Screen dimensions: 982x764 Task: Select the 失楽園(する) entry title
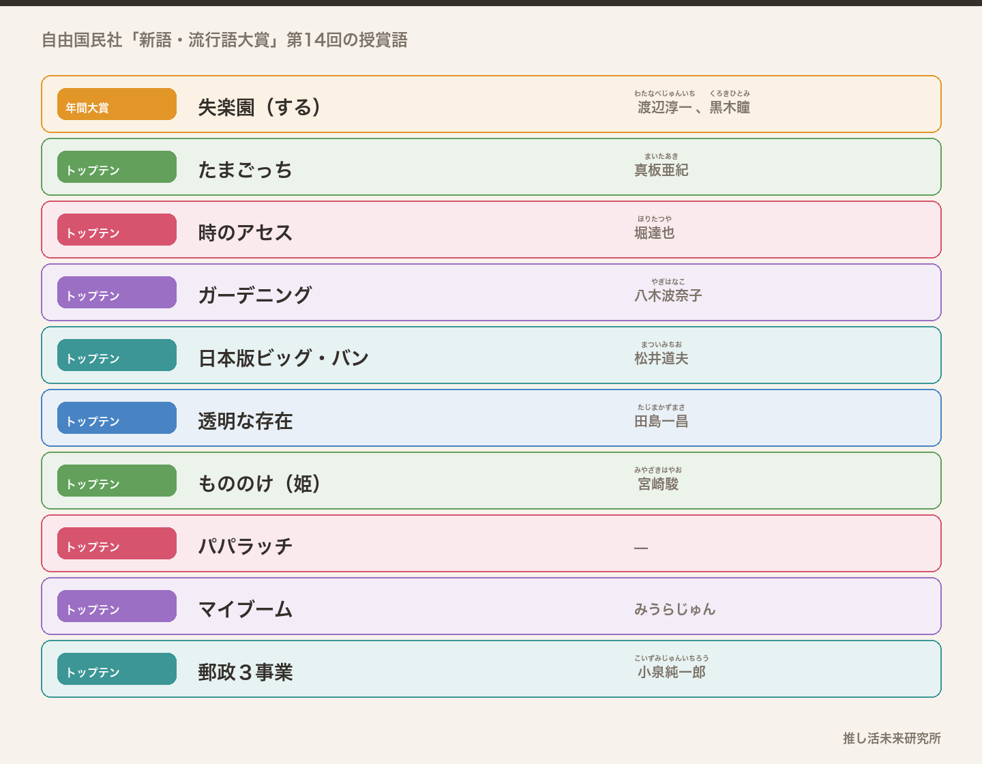click(259, 107)
